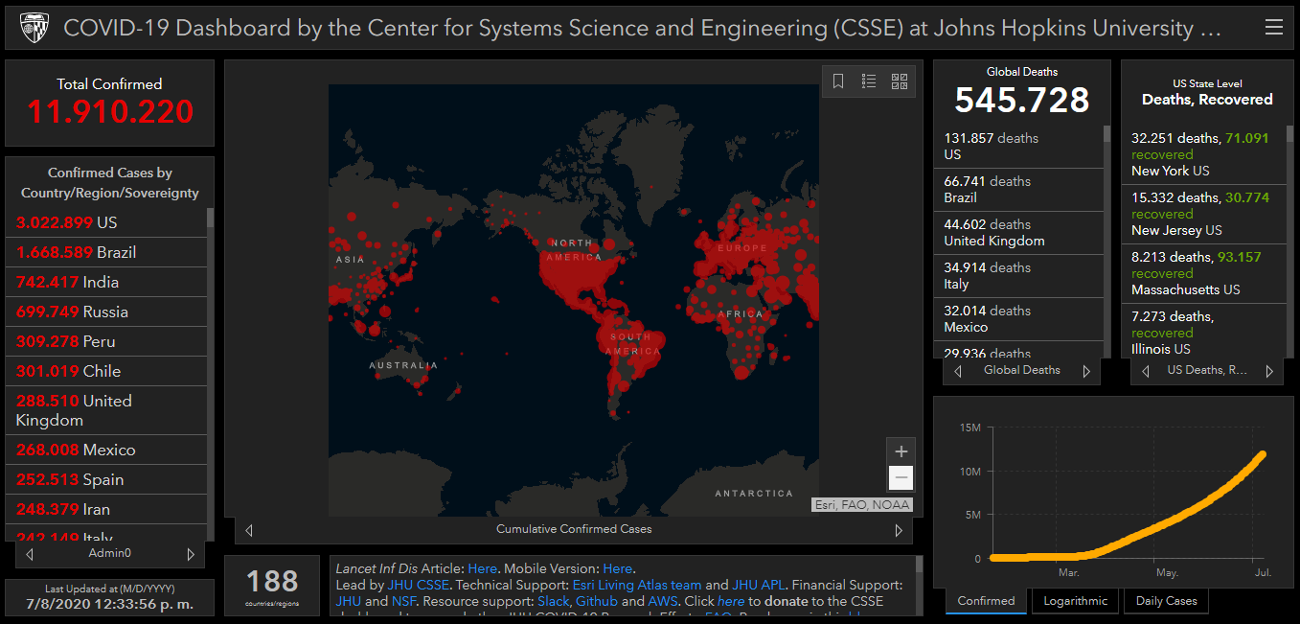The height and width of the screenshot is (624, 1300).
Task: Zoom in on the map with plus button
Action: [x=901, y=451]
